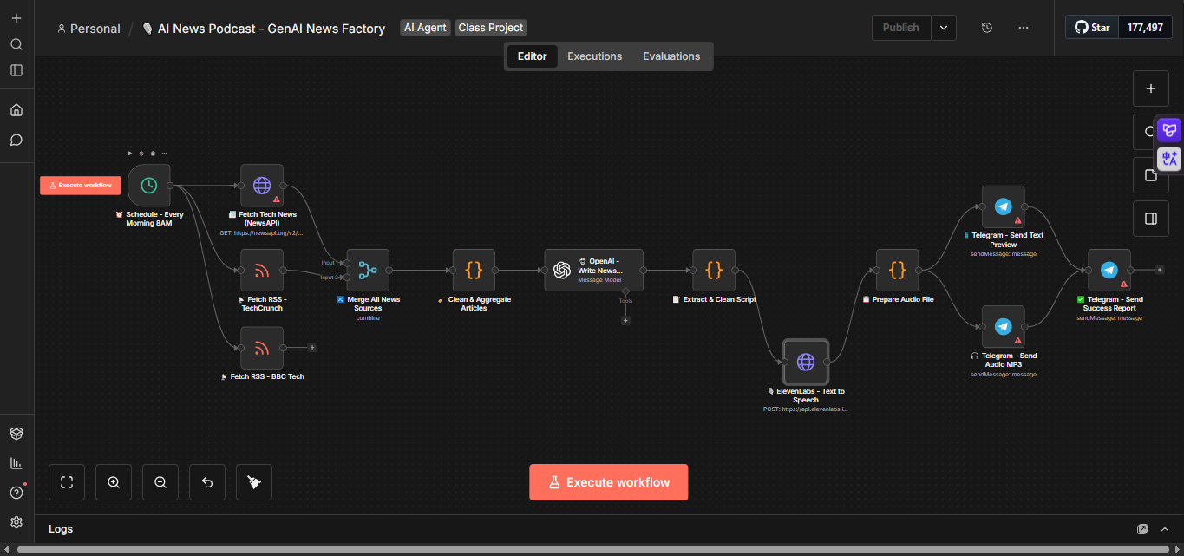
Task: Open the insights bar chart icon
Action: click(16, 463)
